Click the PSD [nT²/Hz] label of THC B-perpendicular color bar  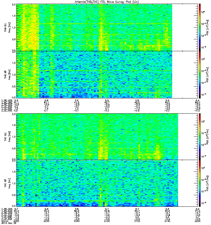tap(207, 137)
